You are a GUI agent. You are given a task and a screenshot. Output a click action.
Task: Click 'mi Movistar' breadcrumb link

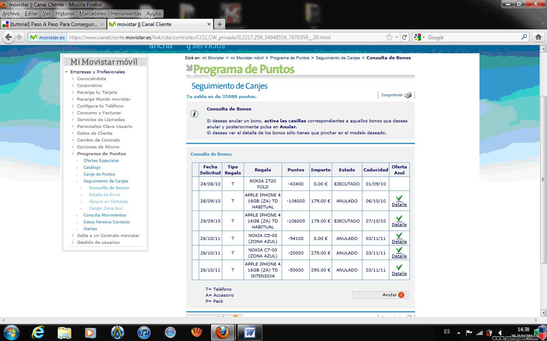[213, 58]
